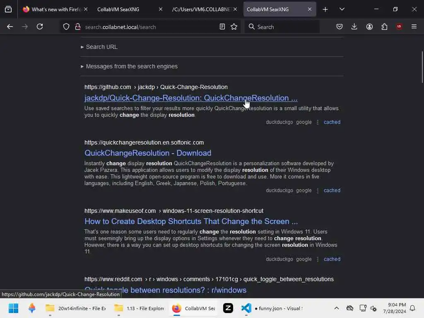Bookmark this page with star icon
Viewport: 424px width, 318px height.
(234, 27)
